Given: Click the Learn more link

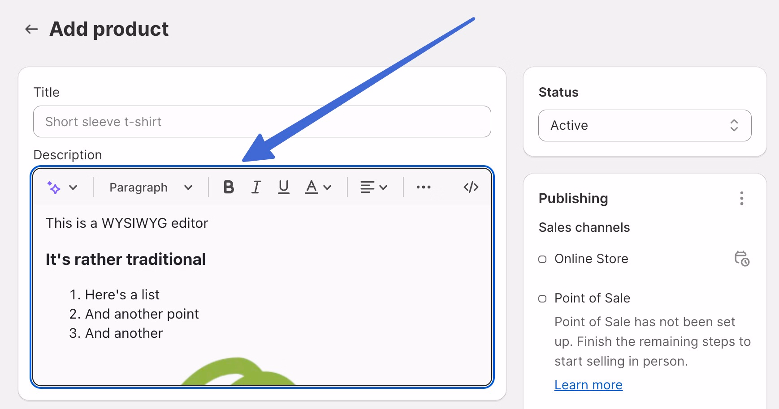Looking at the screenshot, I should (x=588, y=385).
